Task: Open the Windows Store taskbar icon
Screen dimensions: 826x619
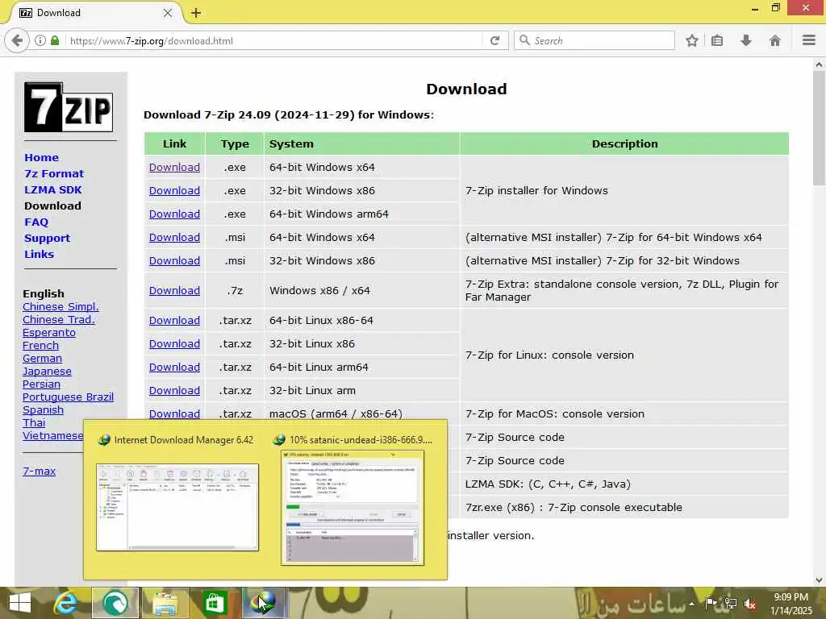Action: [x=214, y=603]
